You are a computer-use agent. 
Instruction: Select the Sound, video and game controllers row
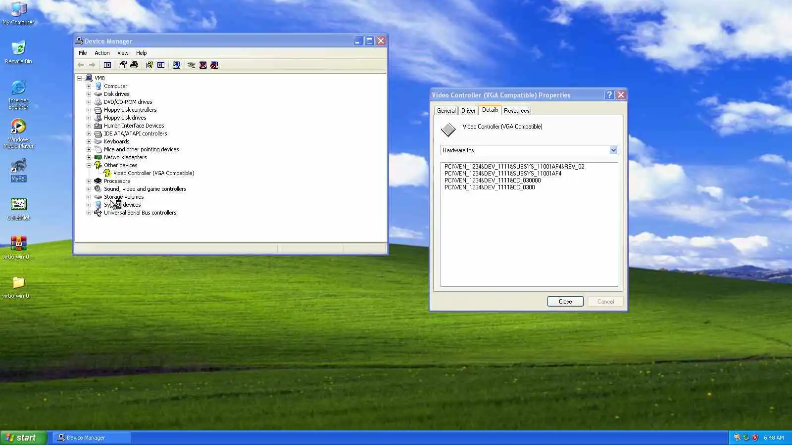(145, 189)
